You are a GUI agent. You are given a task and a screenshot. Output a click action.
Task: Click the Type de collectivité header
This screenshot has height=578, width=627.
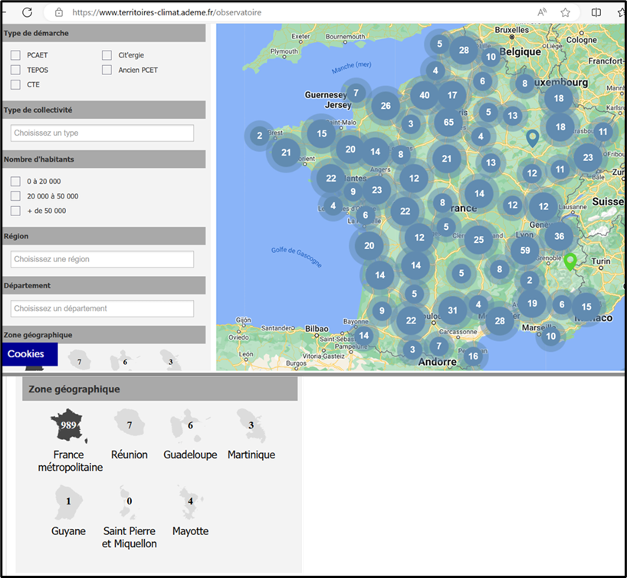coord(104,110)
